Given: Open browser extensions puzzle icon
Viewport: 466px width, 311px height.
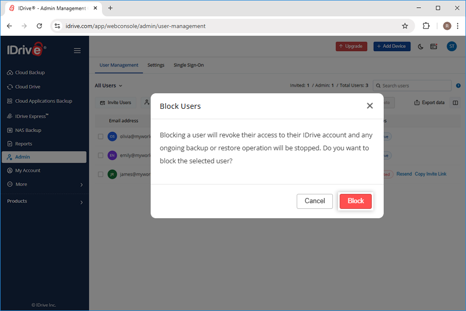Looking at the screenshot, I should pyautogui.click(x=426, y=26).
